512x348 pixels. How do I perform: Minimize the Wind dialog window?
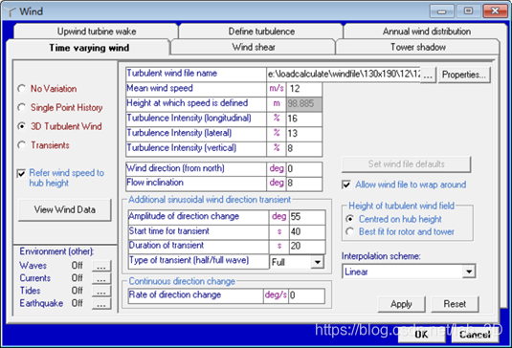[x=441, y=11]
